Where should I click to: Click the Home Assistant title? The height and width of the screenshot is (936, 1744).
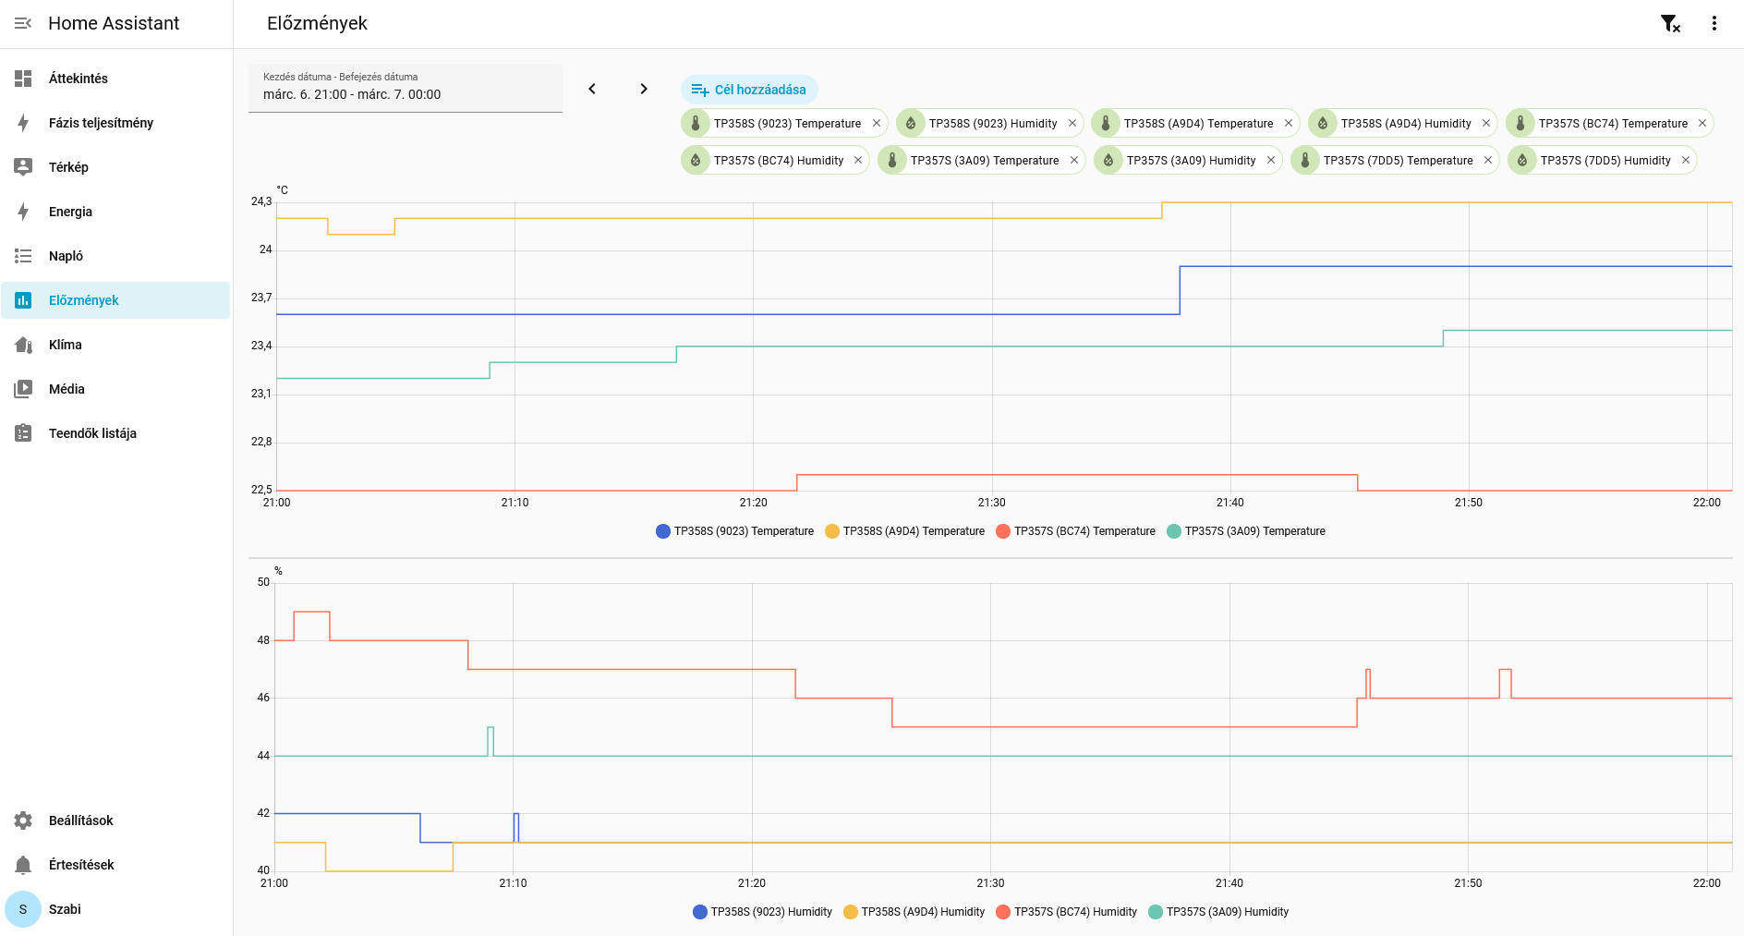(114, 23)
